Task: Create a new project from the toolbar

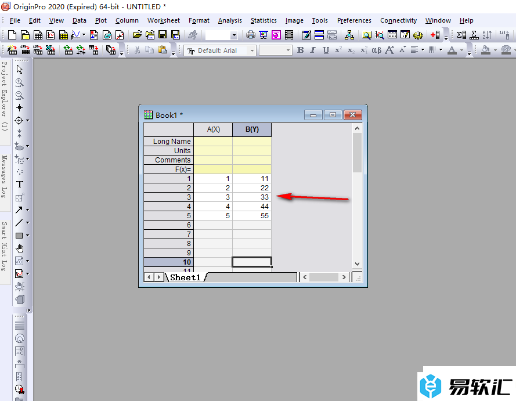Action: point(12,35)
